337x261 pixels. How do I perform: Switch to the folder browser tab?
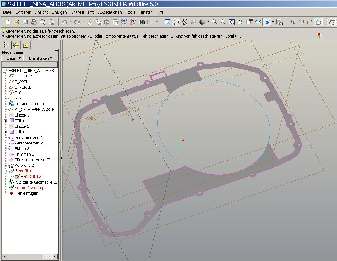(16, 45)
